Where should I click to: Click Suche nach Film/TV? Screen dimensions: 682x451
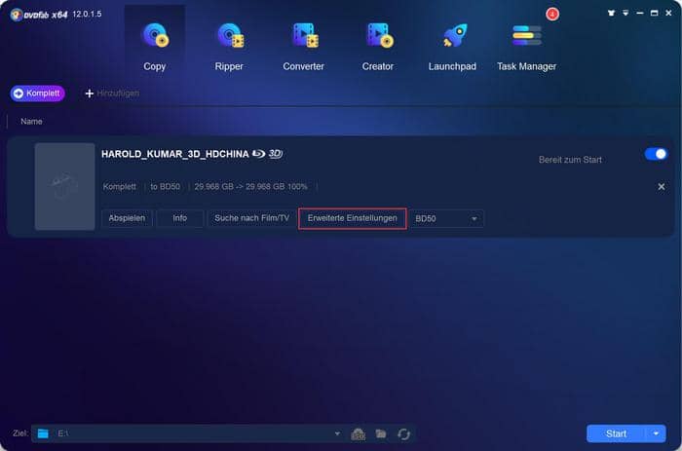tap(251, 218)
